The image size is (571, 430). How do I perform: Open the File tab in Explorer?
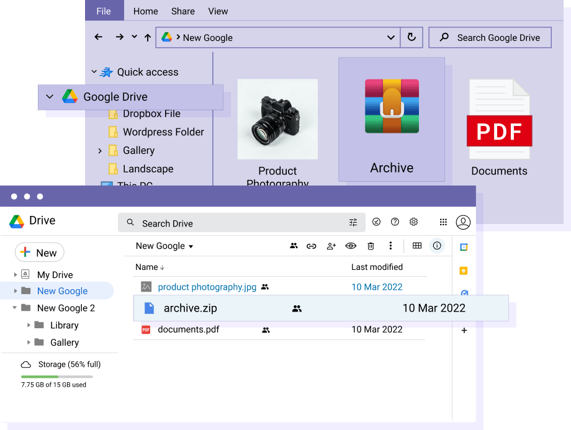pyautogui.click(x=104, y=11)
